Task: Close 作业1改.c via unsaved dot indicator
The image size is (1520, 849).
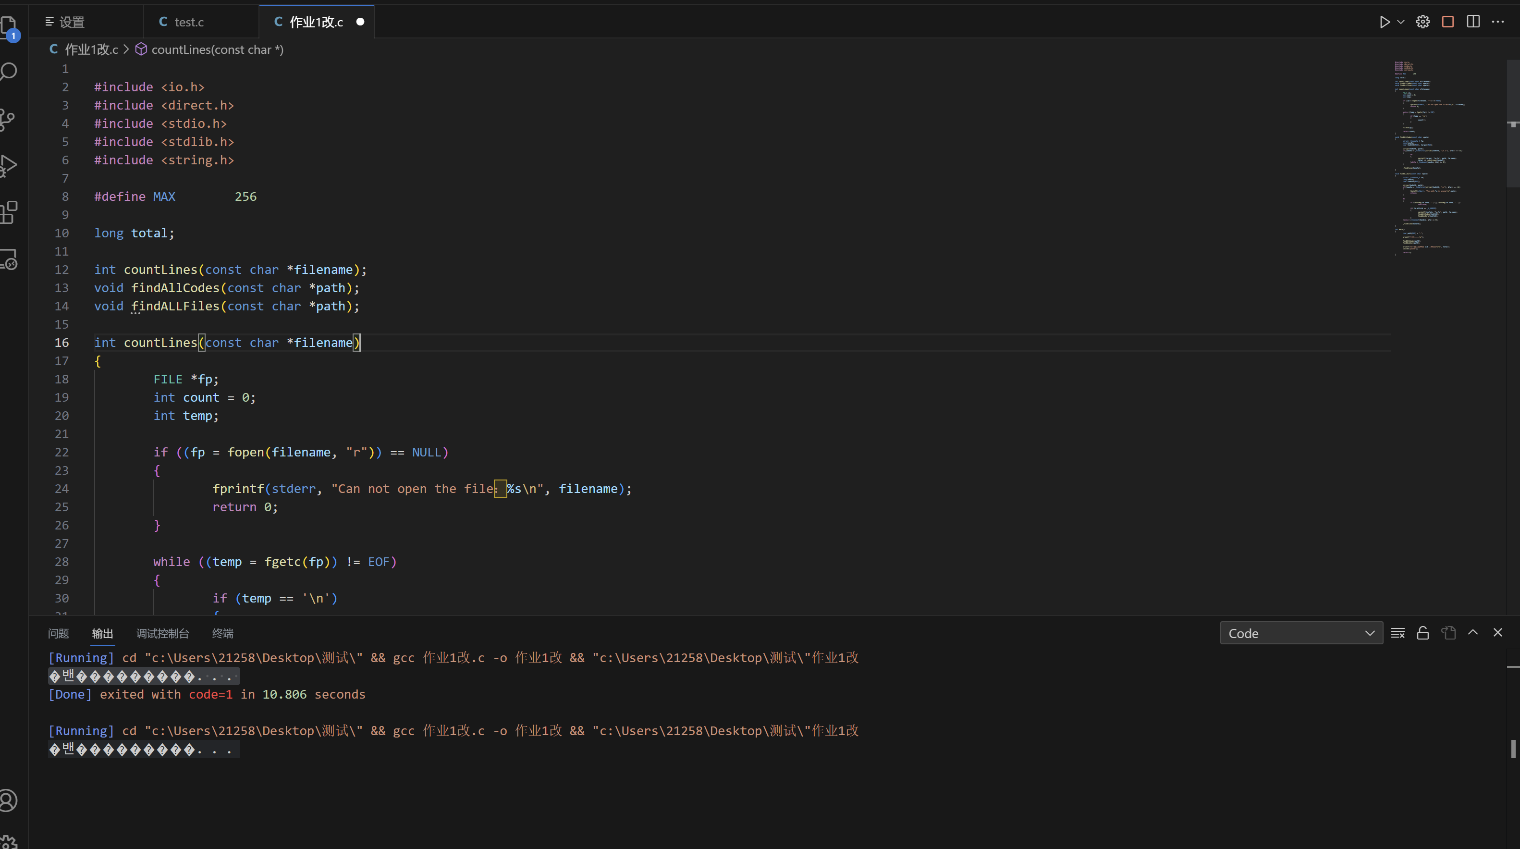Action: pyautogui.click(x=360, y=22)
